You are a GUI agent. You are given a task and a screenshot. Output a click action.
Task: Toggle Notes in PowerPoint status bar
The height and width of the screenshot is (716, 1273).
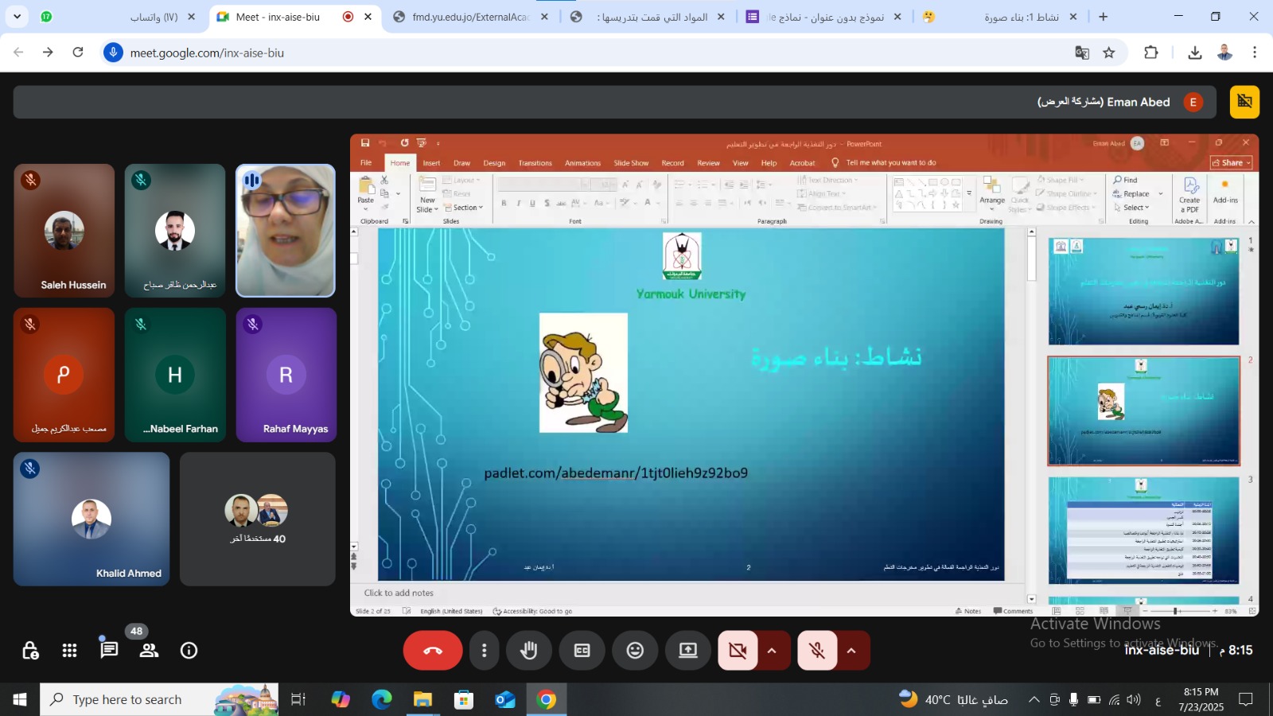coord(968,611)
